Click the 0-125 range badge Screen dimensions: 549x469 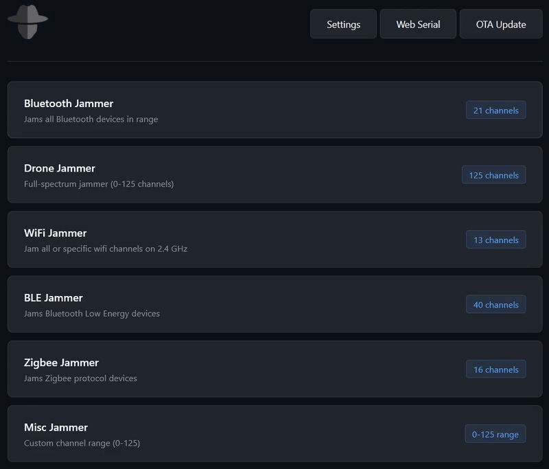click(x=495, y=434)
